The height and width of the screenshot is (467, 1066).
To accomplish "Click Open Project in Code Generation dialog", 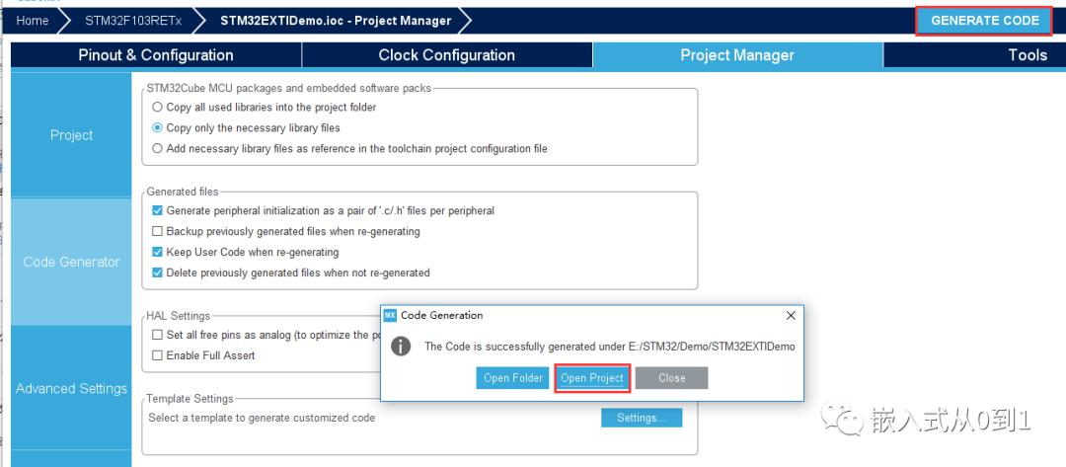I will click(592, 378).
